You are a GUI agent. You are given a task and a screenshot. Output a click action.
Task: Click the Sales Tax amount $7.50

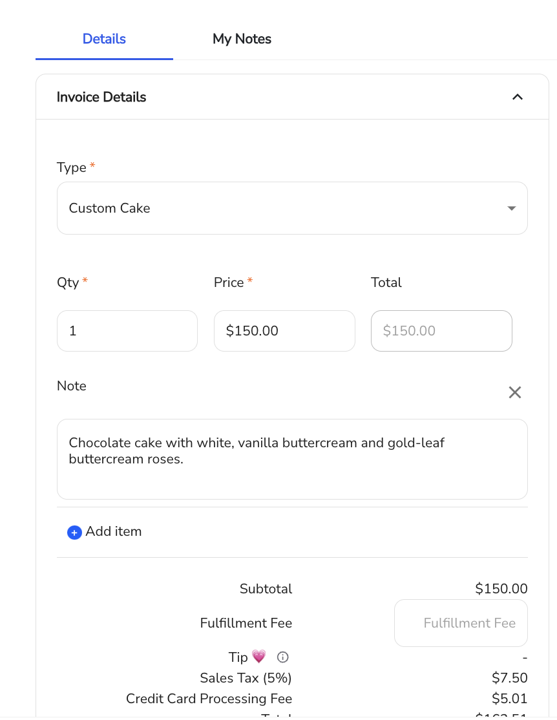509,678
